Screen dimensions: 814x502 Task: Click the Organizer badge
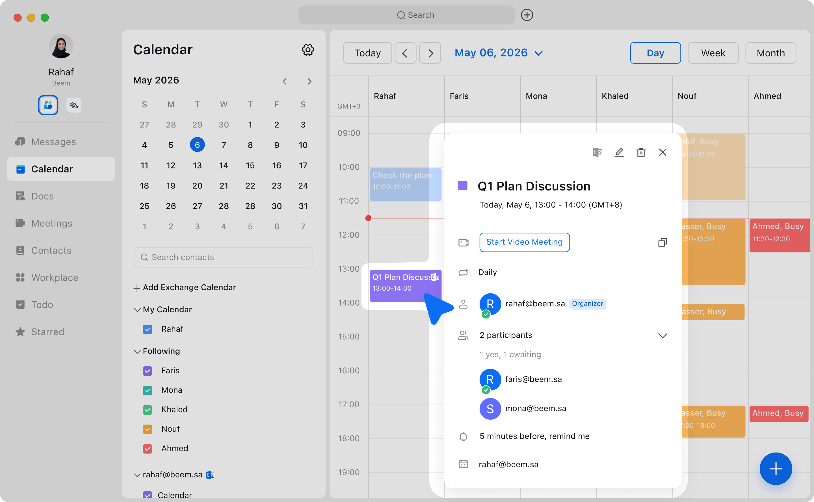pyautogui.click(x=588, y=304)
